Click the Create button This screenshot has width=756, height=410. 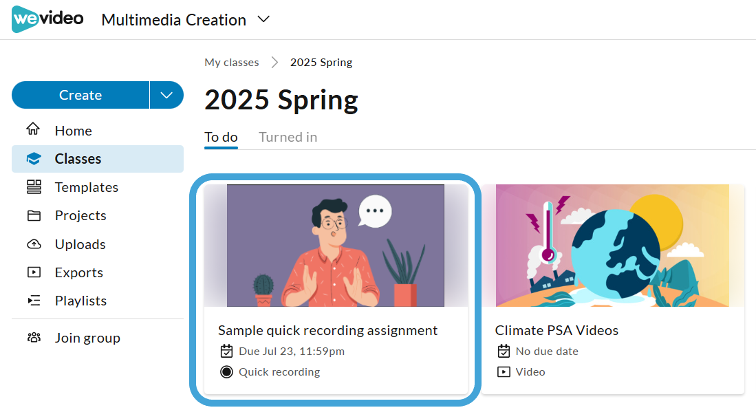point(80,95)
